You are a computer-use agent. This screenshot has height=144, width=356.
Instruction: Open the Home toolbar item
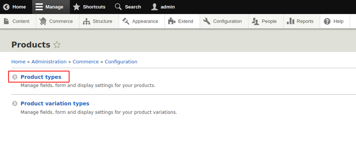pyautogui.click(x=16, y=7)
